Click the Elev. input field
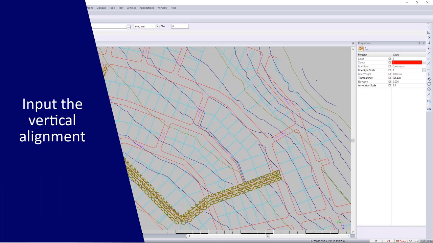 pos(180,26)
